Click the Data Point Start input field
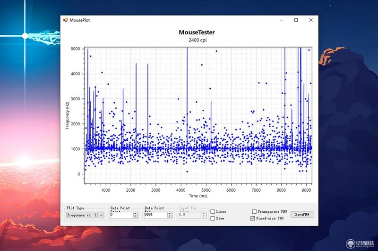Viewport: 378px width, 251px height. point(121,215)
